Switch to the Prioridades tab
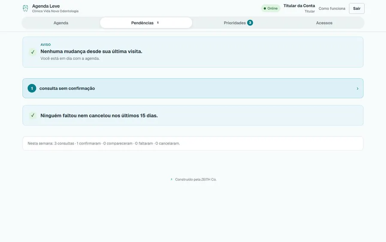 (x=238, y=23)
